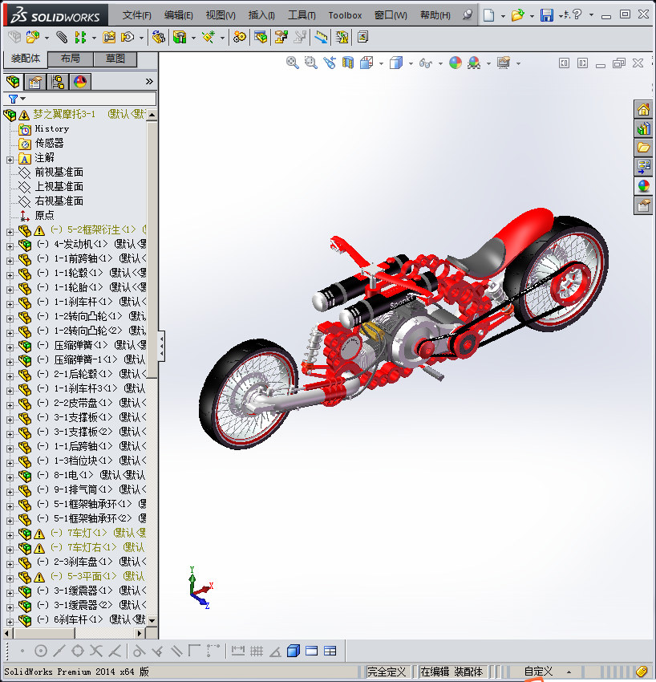
Task: Switch to the 草图 tab
Action: click(115, 59)
